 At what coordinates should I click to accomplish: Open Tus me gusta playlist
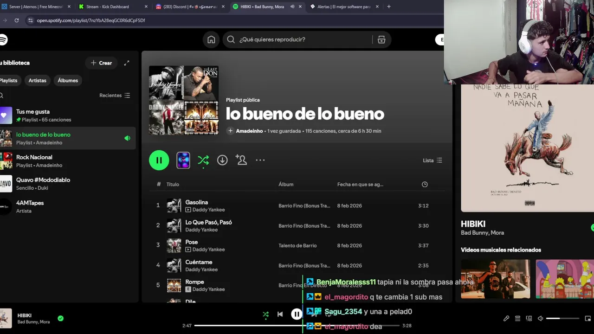(68, 116)
